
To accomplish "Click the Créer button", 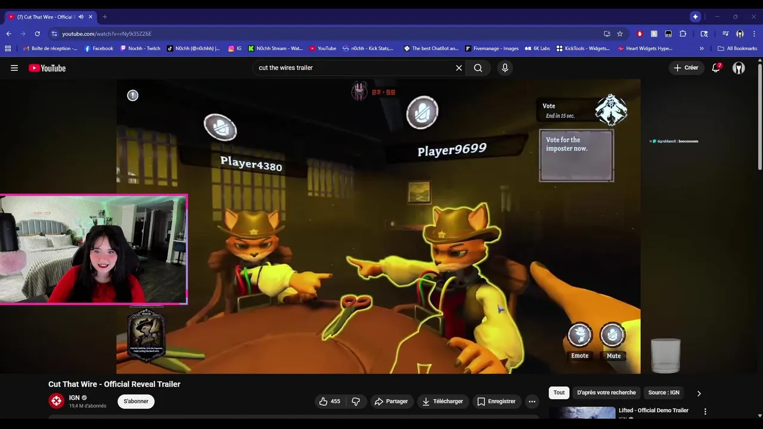I will coord(686,68).
